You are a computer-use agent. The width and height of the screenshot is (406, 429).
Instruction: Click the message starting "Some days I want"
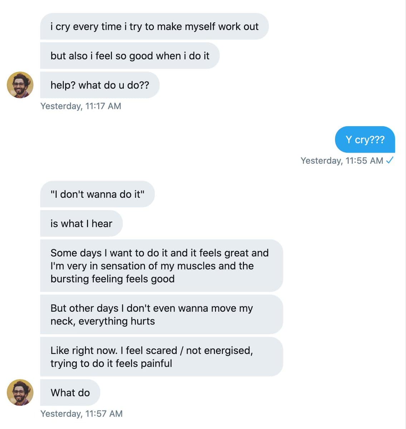tap(161, 266)
